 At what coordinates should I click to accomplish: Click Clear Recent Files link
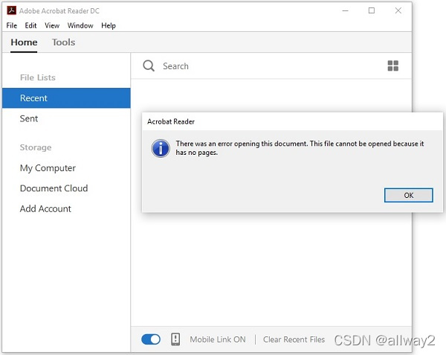(x=294, y=339)
